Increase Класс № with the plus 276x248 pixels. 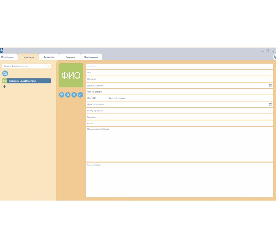(103, 98)
